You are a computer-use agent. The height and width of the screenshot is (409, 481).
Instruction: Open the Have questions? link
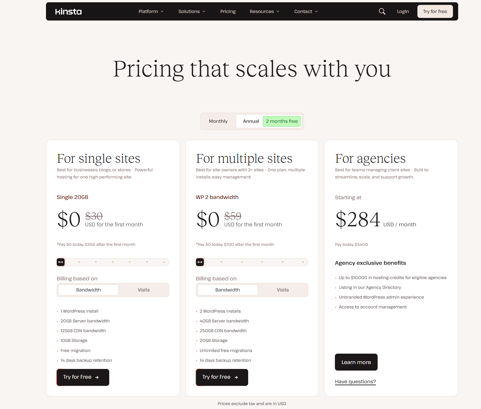pyautogui.click(x=355, y=382)
